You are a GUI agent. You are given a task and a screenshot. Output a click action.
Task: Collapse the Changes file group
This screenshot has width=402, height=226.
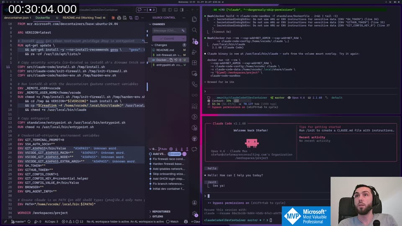point(160,45)
